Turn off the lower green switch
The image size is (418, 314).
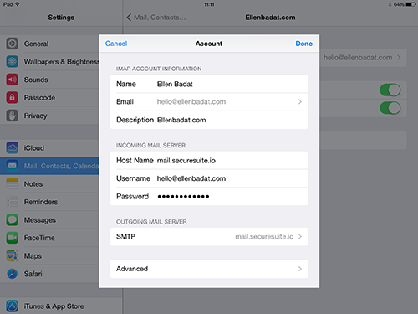click(390, 108)
